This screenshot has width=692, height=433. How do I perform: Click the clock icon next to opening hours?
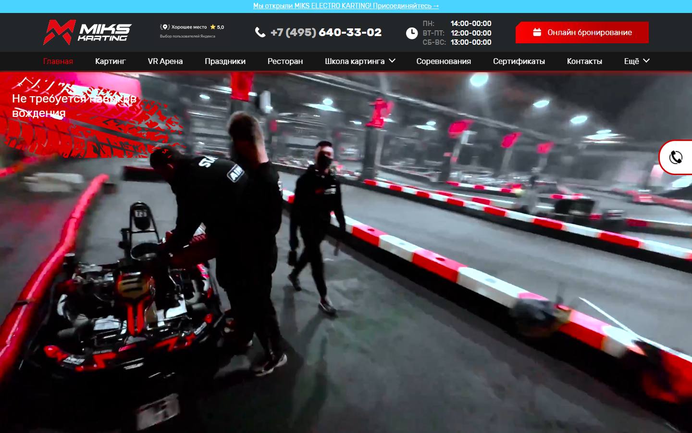tap(412, 33)
